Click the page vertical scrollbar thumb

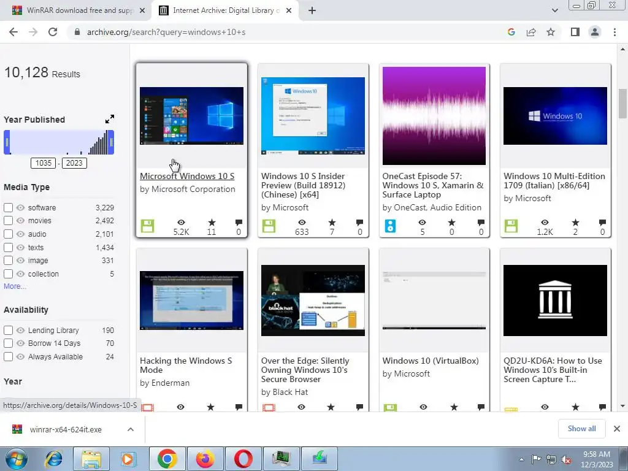coord(622,104)
